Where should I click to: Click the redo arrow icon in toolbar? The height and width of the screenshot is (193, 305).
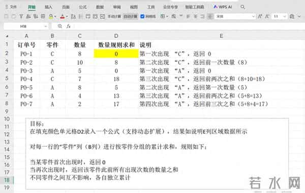(14, 17)
